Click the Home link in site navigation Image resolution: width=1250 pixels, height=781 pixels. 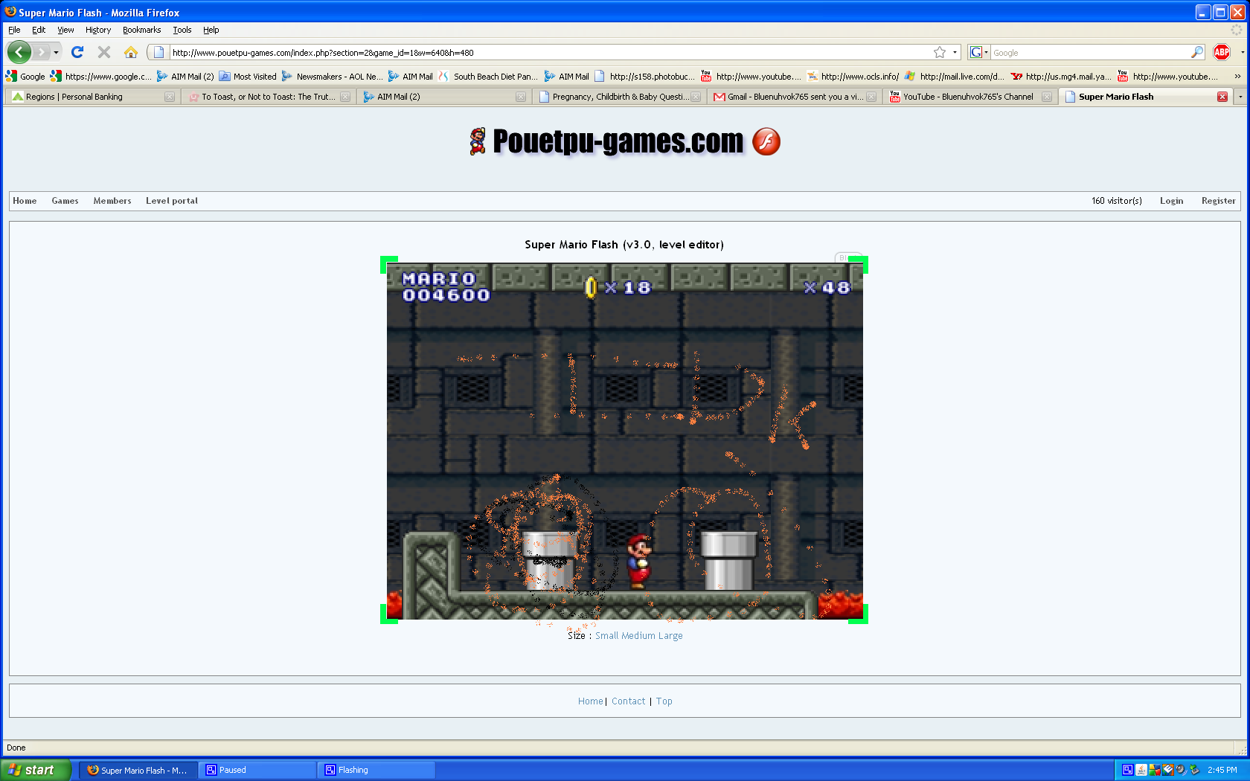[x=25, y=201]
